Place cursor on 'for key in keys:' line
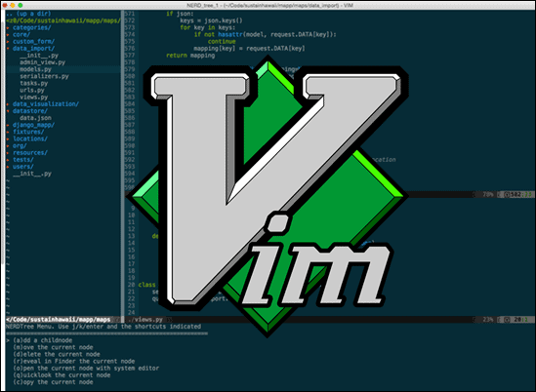 click(x=208, y=27)
